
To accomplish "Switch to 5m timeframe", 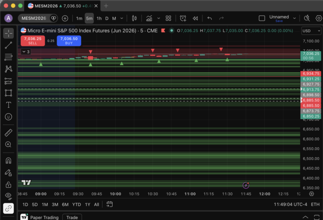I will point(89,18).
